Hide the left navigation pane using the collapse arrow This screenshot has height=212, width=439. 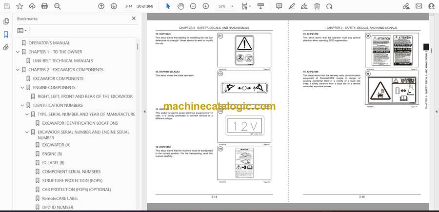(144, 112)
